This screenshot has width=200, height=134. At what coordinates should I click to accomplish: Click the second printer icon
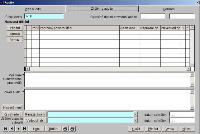(72, 128)
